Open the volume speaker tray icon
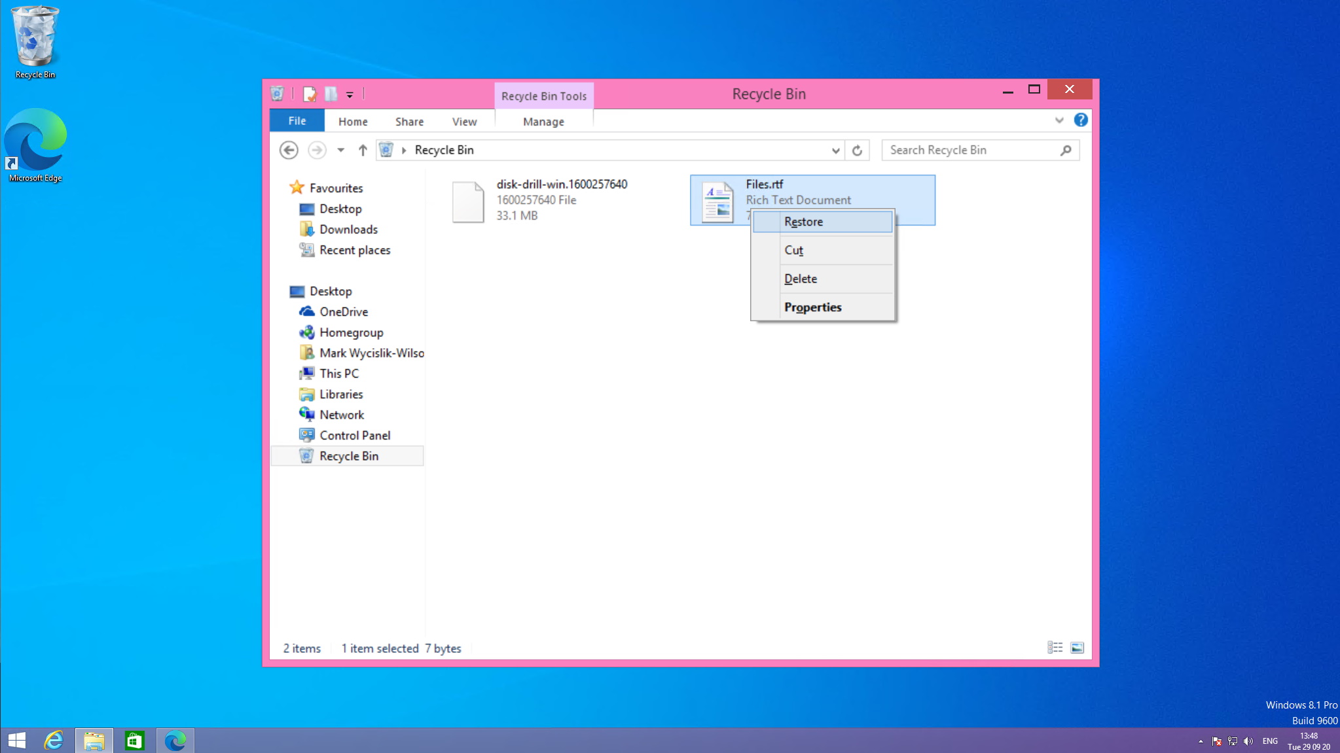This screenshot has height=753, width=1340. click(x=1248, y=741)
